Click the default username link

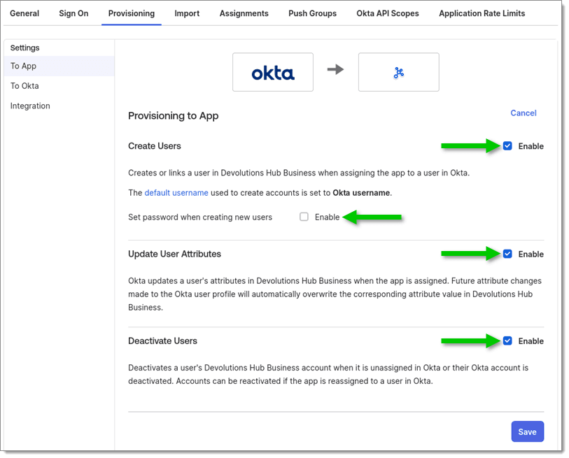point(176,192)
